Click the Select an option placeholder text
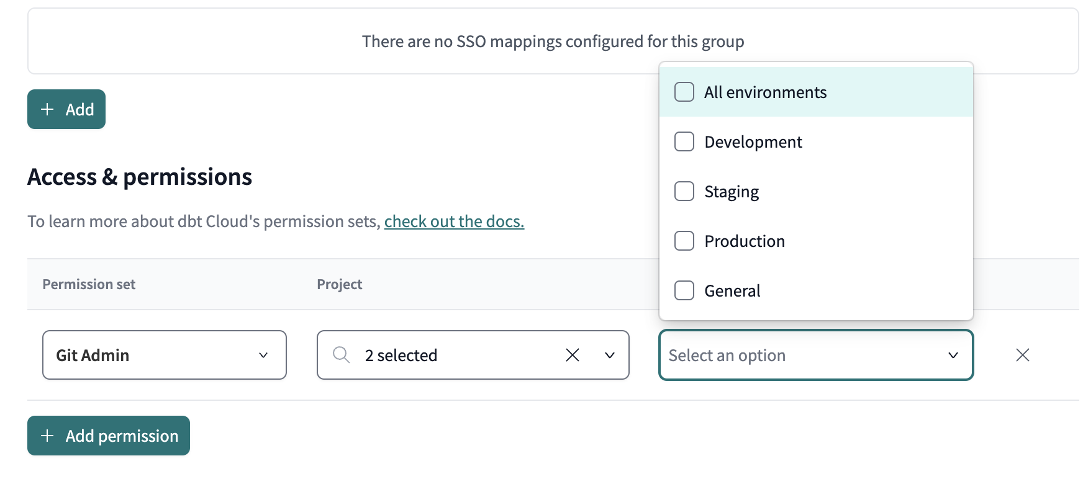The image size is (1083, 479). pos(727,356)
